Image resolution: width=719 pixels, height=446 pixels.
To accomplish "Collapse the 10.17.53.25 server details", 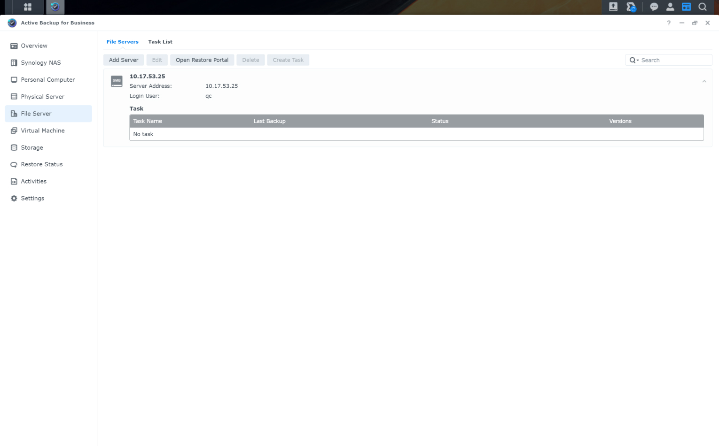I will (x=704, y=81).
